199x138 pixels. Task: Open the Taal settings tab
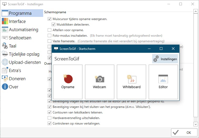click(x=22, y=46)
